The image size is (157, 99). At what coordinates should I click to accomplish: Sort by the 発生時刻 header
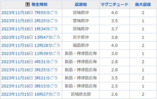(39, 4)
